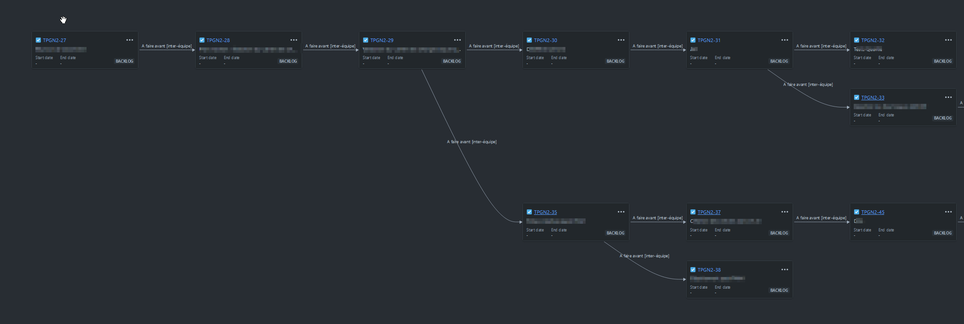Click the task type icon on TPGN2-27
The image size is (964, 324).
click(38, 40)
